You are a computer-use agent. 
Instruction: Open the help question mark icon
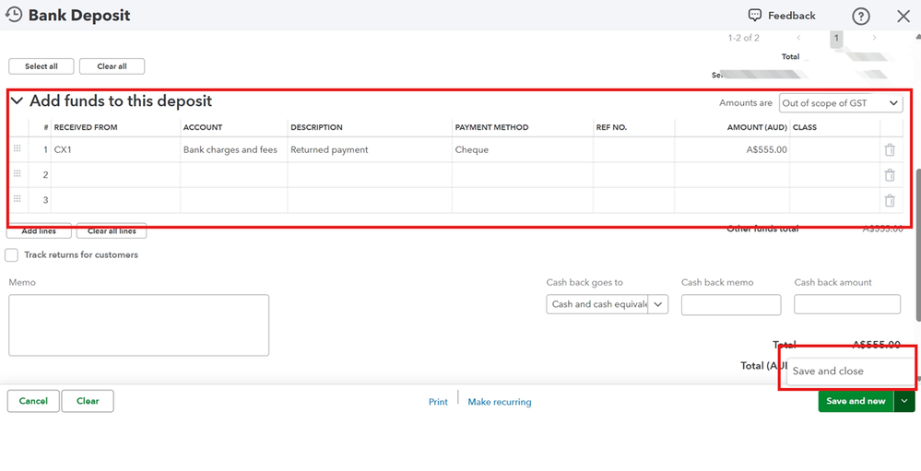[x=861, y=16]
